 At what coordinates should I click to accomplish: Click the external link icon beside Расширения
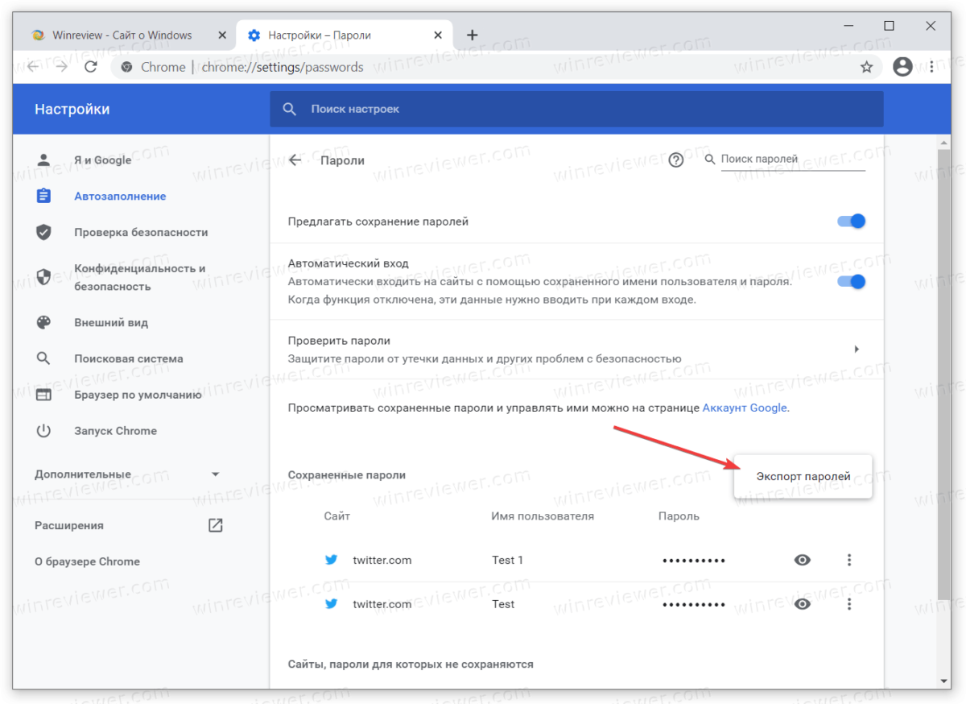[x=215, y=525]
